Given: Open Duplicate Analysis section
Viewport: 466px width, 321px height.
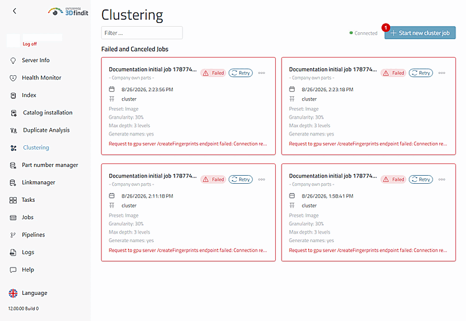Looking at the screenshot, I should point(47,130).
